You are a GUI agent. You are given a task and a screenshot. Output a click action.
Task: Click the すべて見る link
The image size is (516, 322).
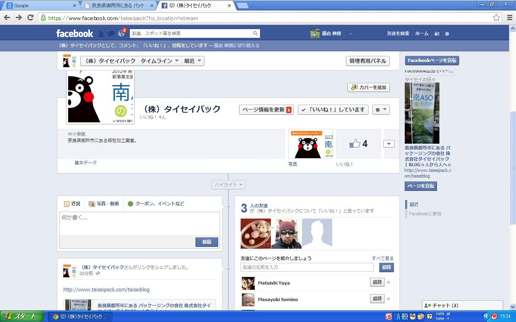(383, 258)
